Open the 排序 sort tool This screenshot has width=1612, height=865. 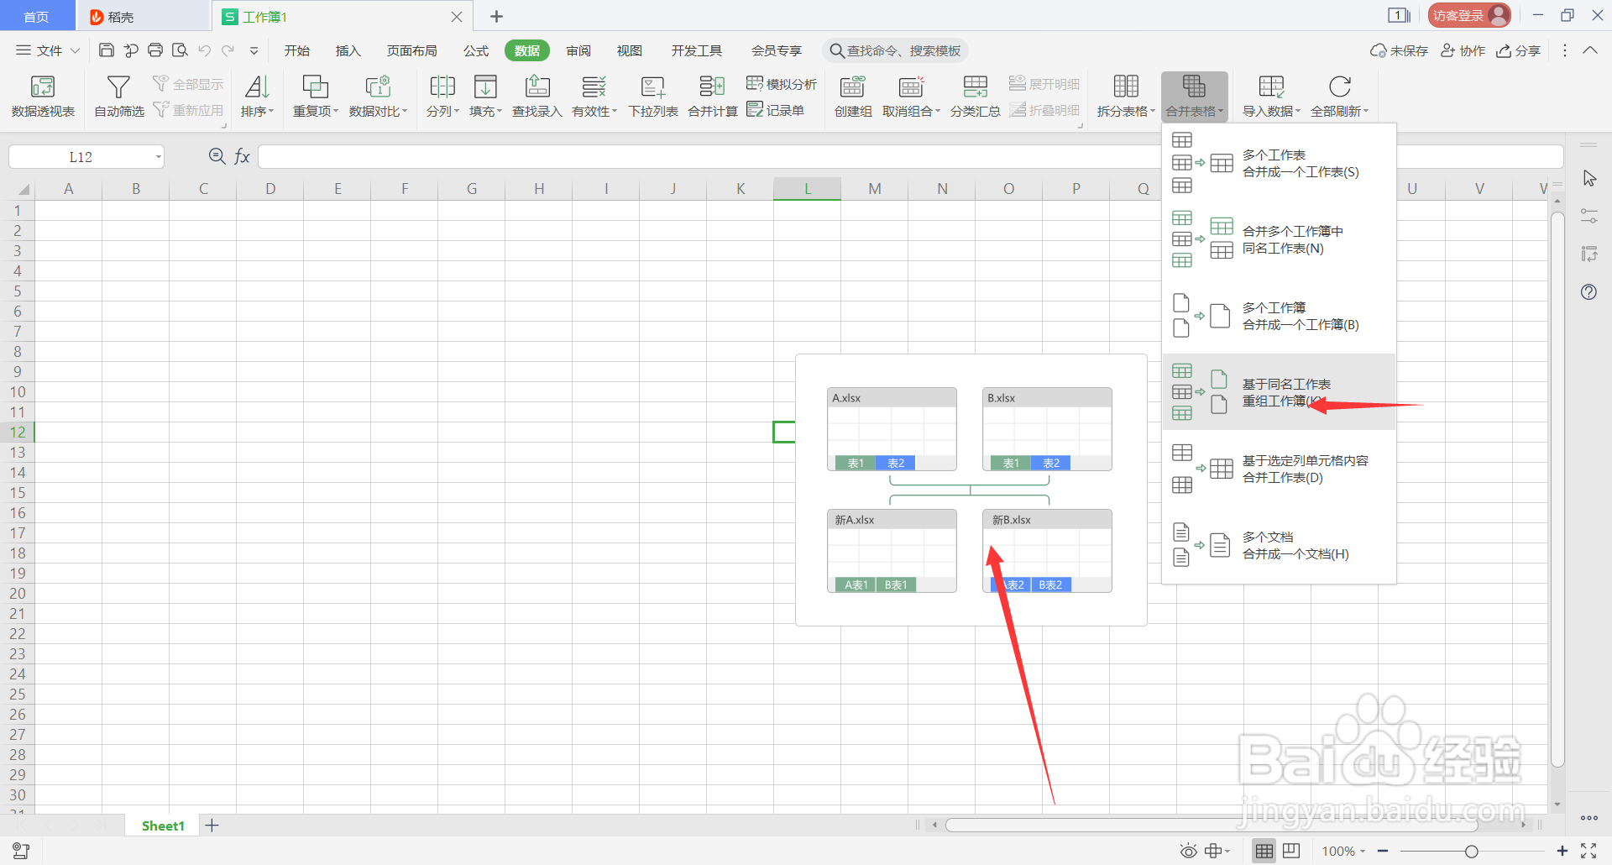(x=257, y=97)
